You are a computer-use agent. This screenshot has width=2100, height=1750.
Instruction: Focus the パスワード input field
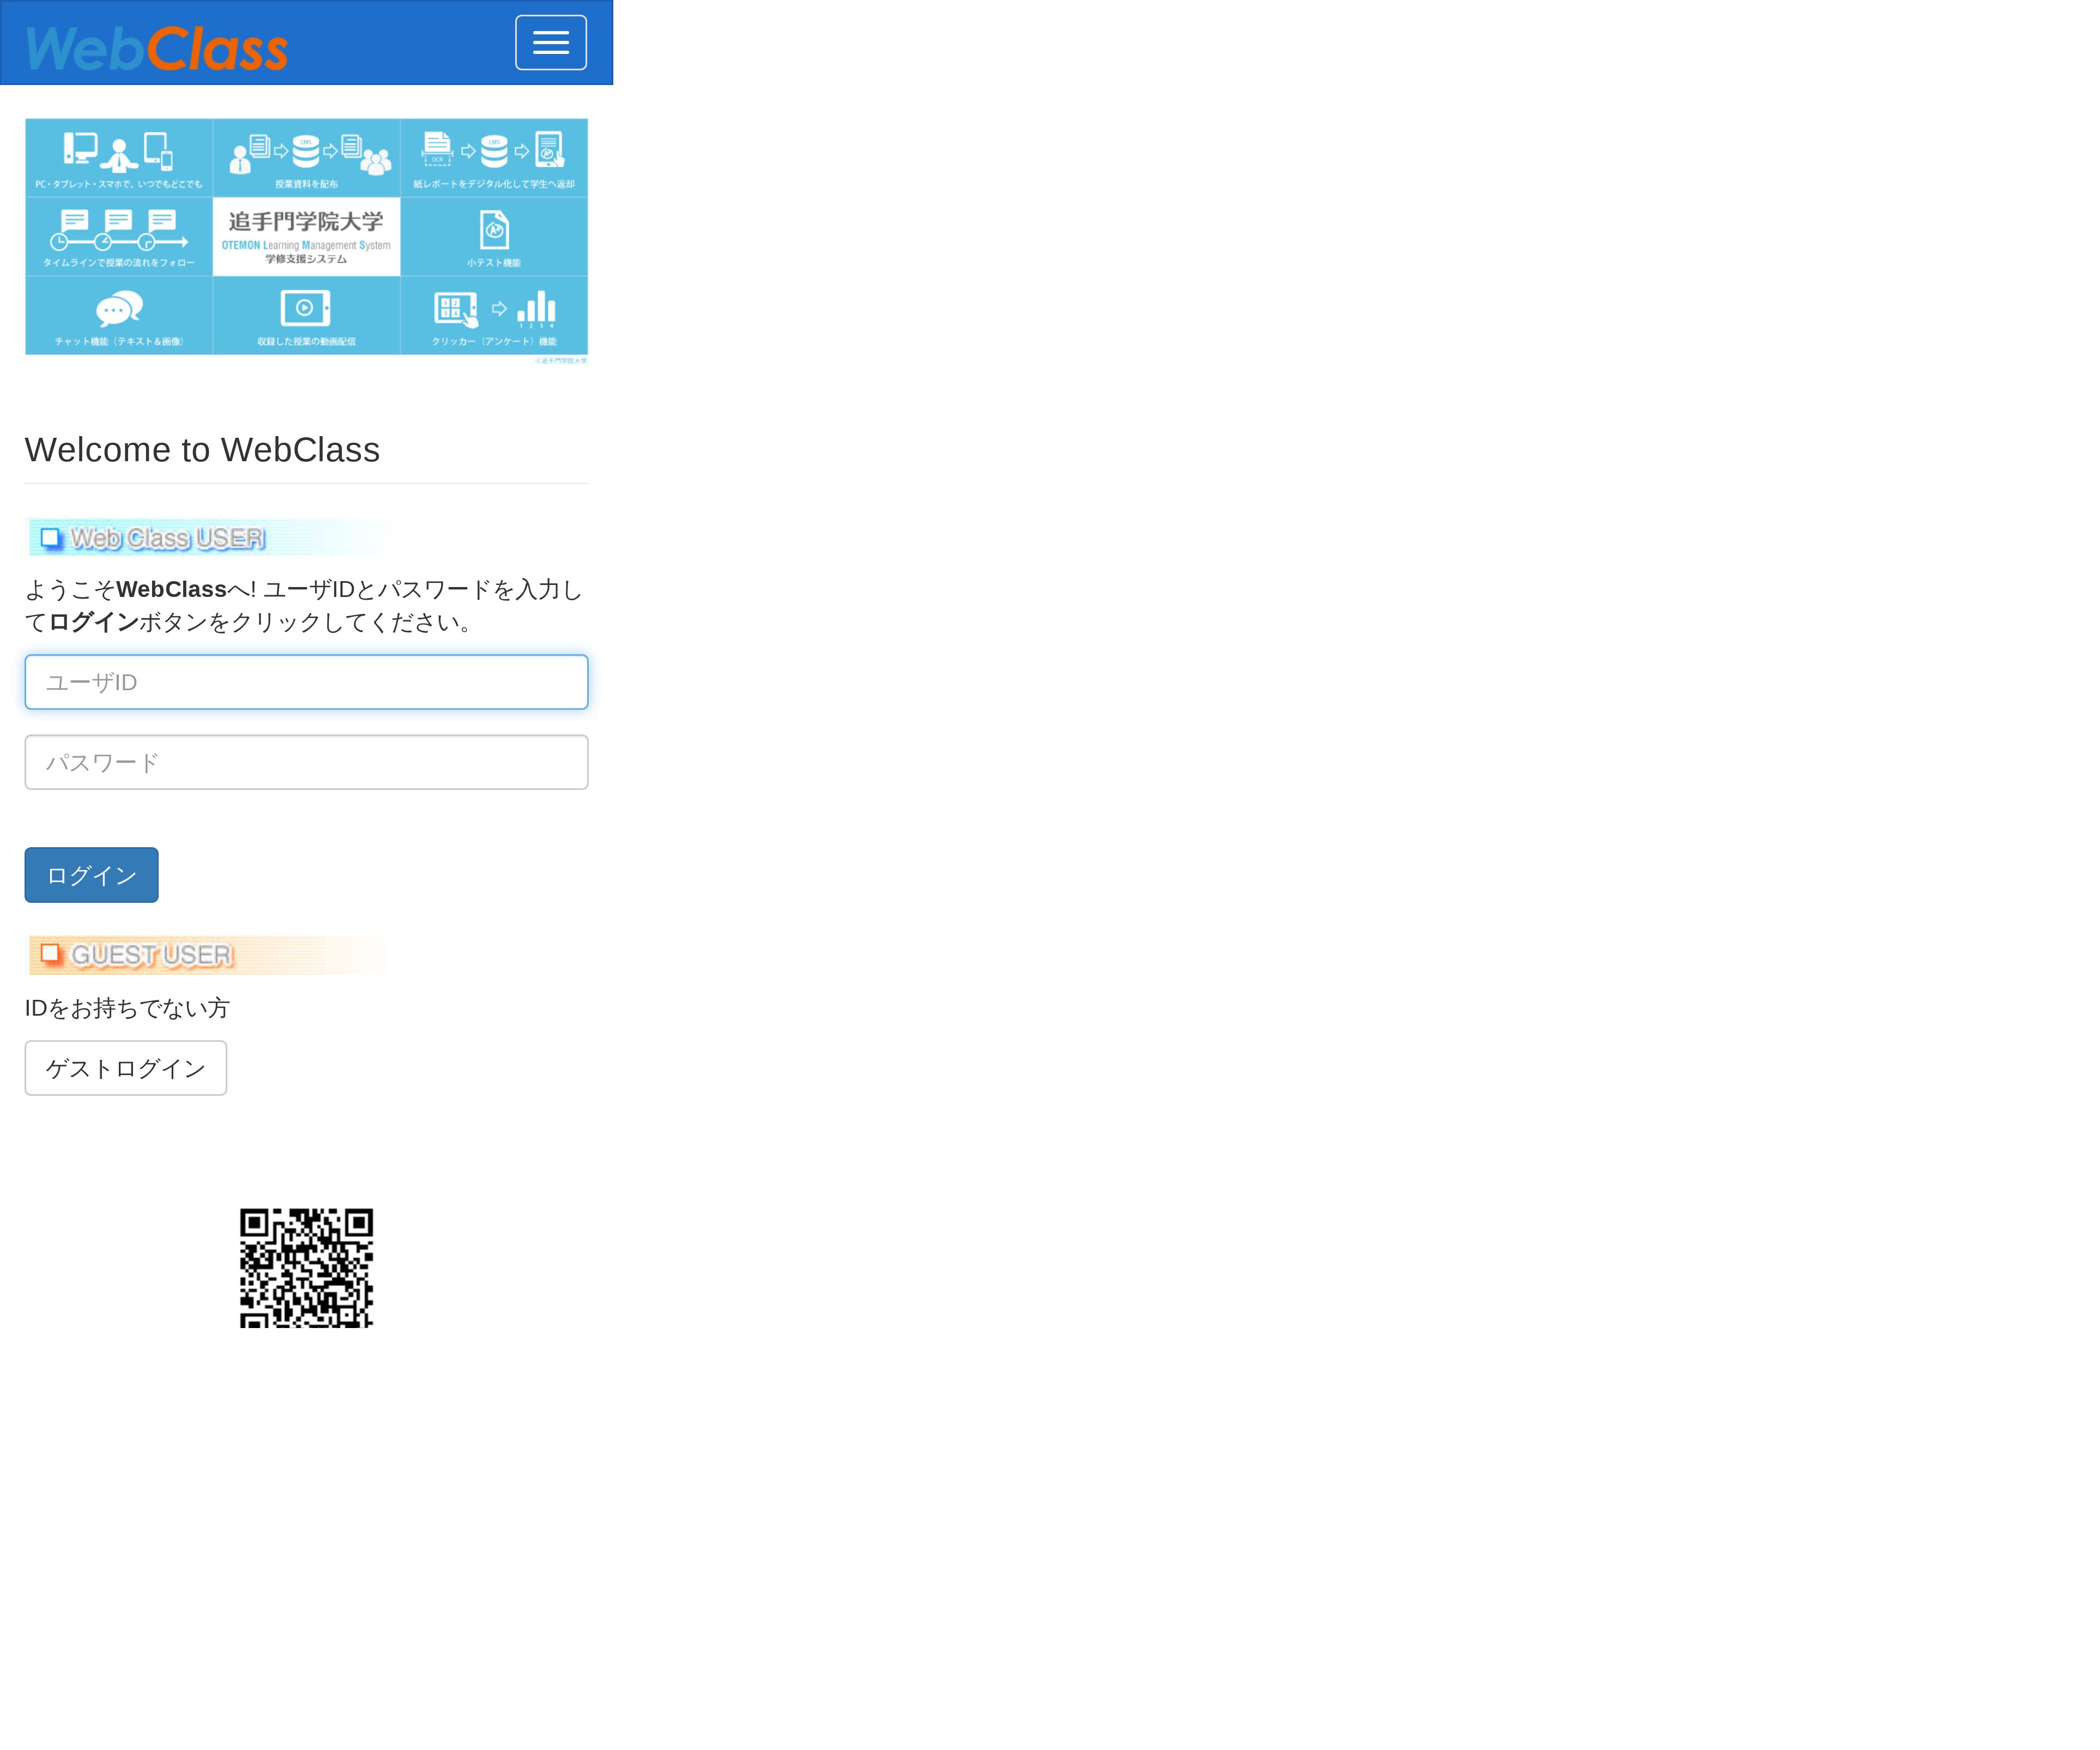click(x=306, y=762)
